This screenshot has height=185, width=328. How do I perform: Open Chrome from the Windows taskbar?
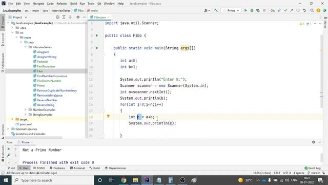pyautogui.click(x=124, y=180)
